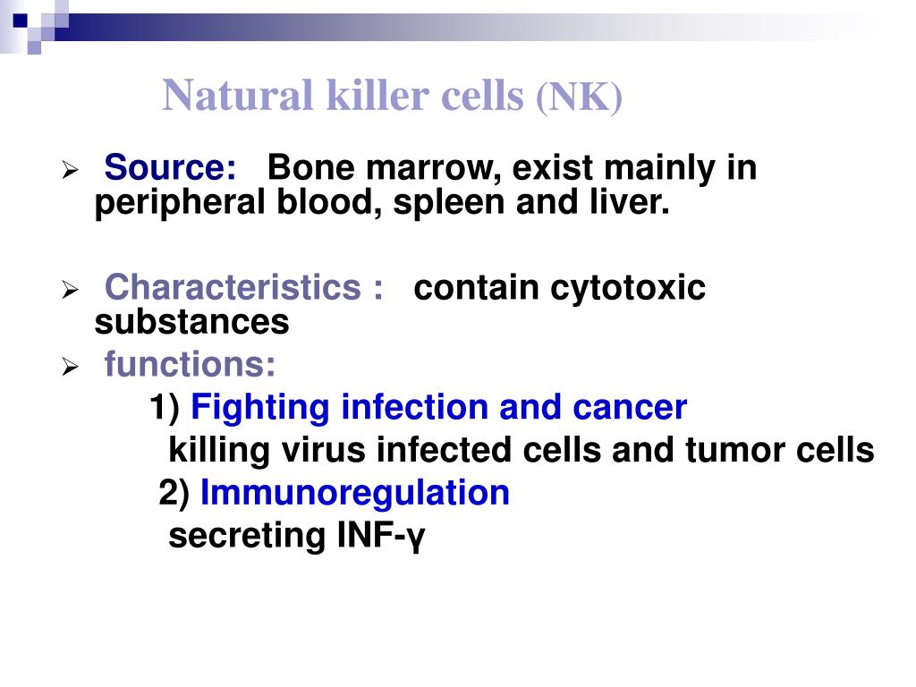Click the words 'Bone marrow, exist mainly in'
The width and height of the screenshot is (916, 687).
[x=512, y=167]
